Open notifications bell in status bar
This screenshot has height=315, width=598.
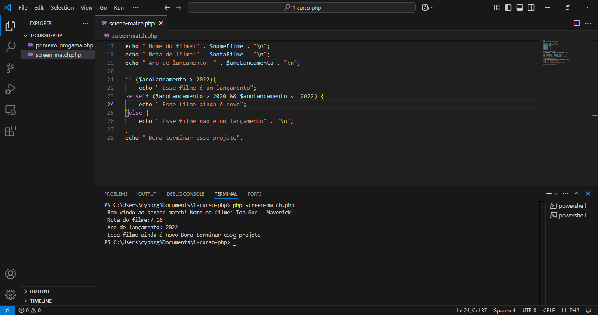[588, 310]
